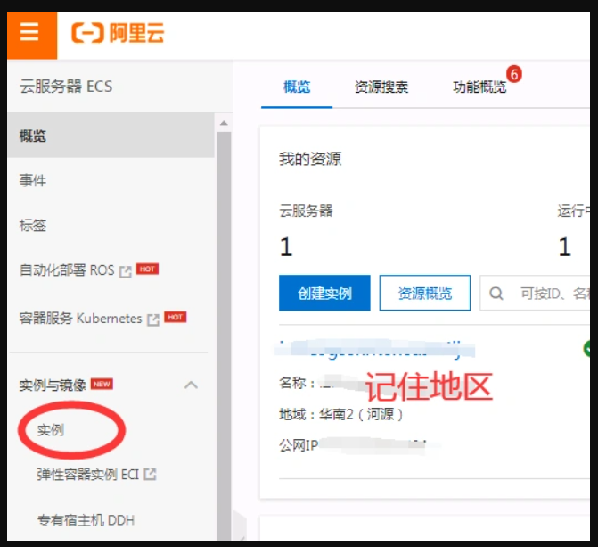Click the 云服务器 ECS title
The height and width of the screenshot is (547, 598).
(66, 87)
